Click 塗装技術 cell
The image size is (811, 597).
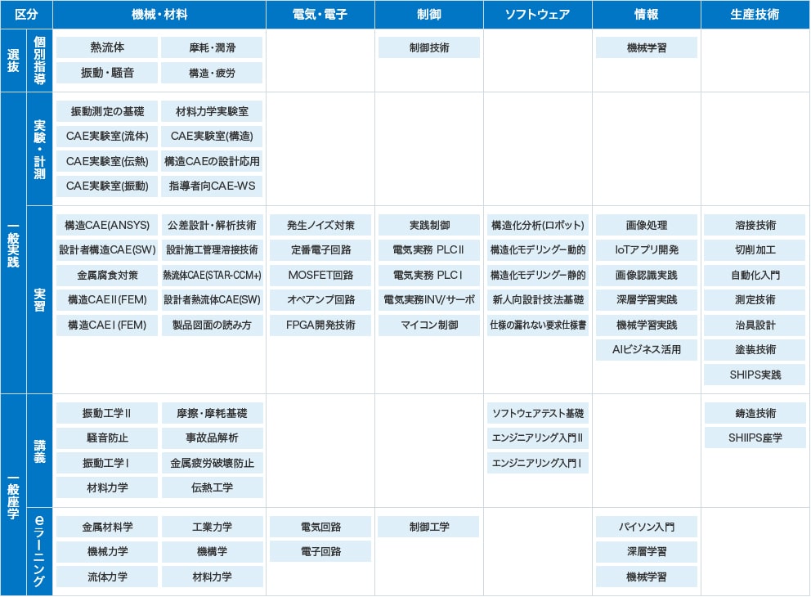755,350
